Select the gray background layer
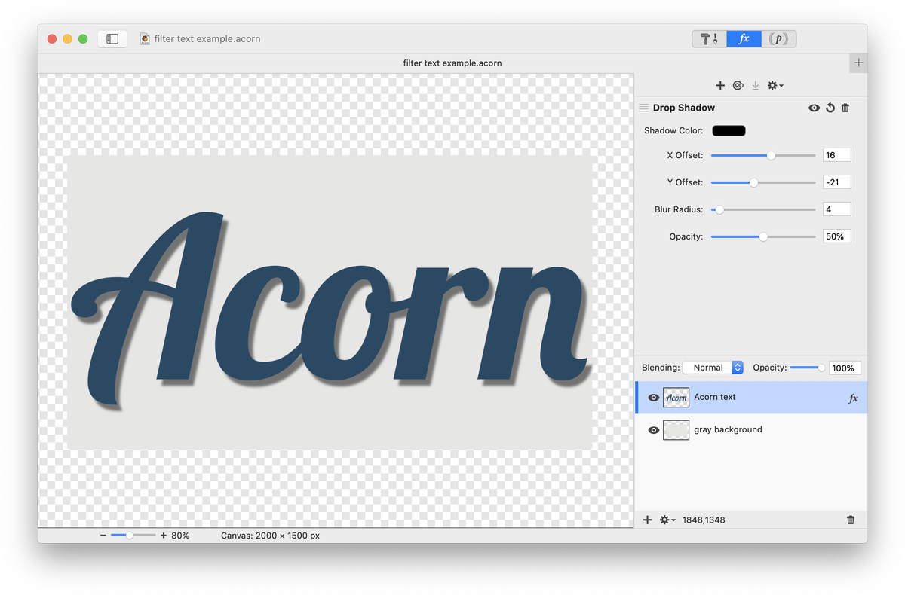The height and width of the screenshot is (595, 905). coord(751,429)
